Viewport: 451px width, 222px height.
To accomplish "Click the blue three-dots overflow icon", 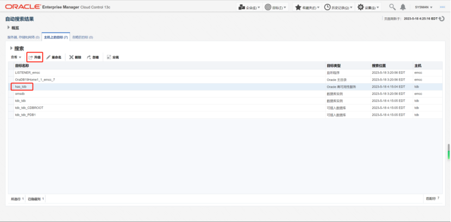I will click(442, 7).
